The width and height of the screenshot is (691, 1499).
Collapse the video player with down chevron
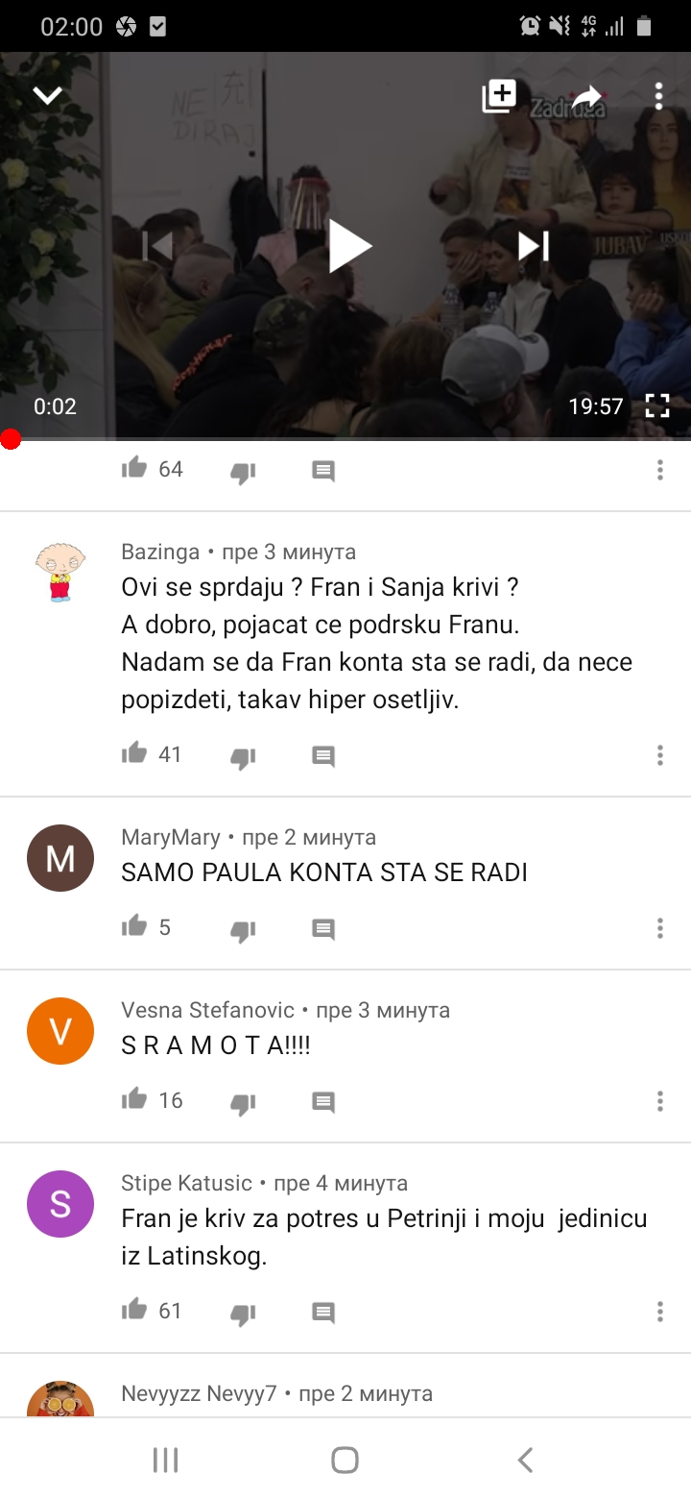48,95
